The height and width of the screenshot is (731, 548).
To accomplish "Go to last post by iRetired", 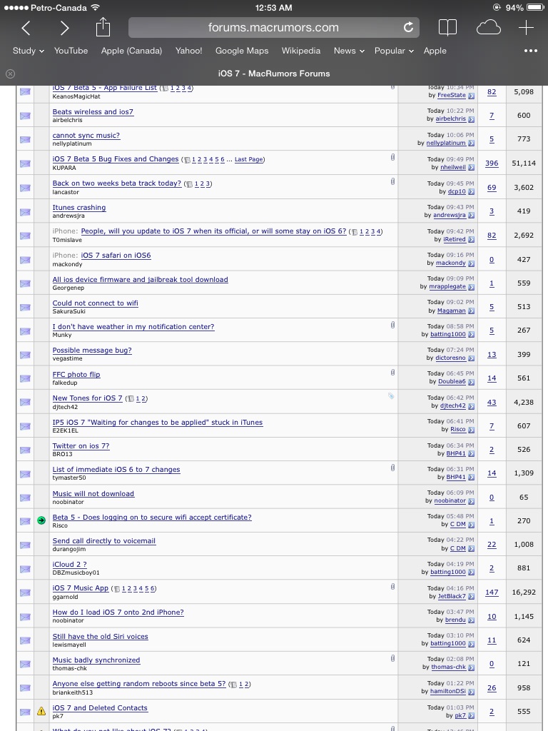I will [x=471, y=240].
